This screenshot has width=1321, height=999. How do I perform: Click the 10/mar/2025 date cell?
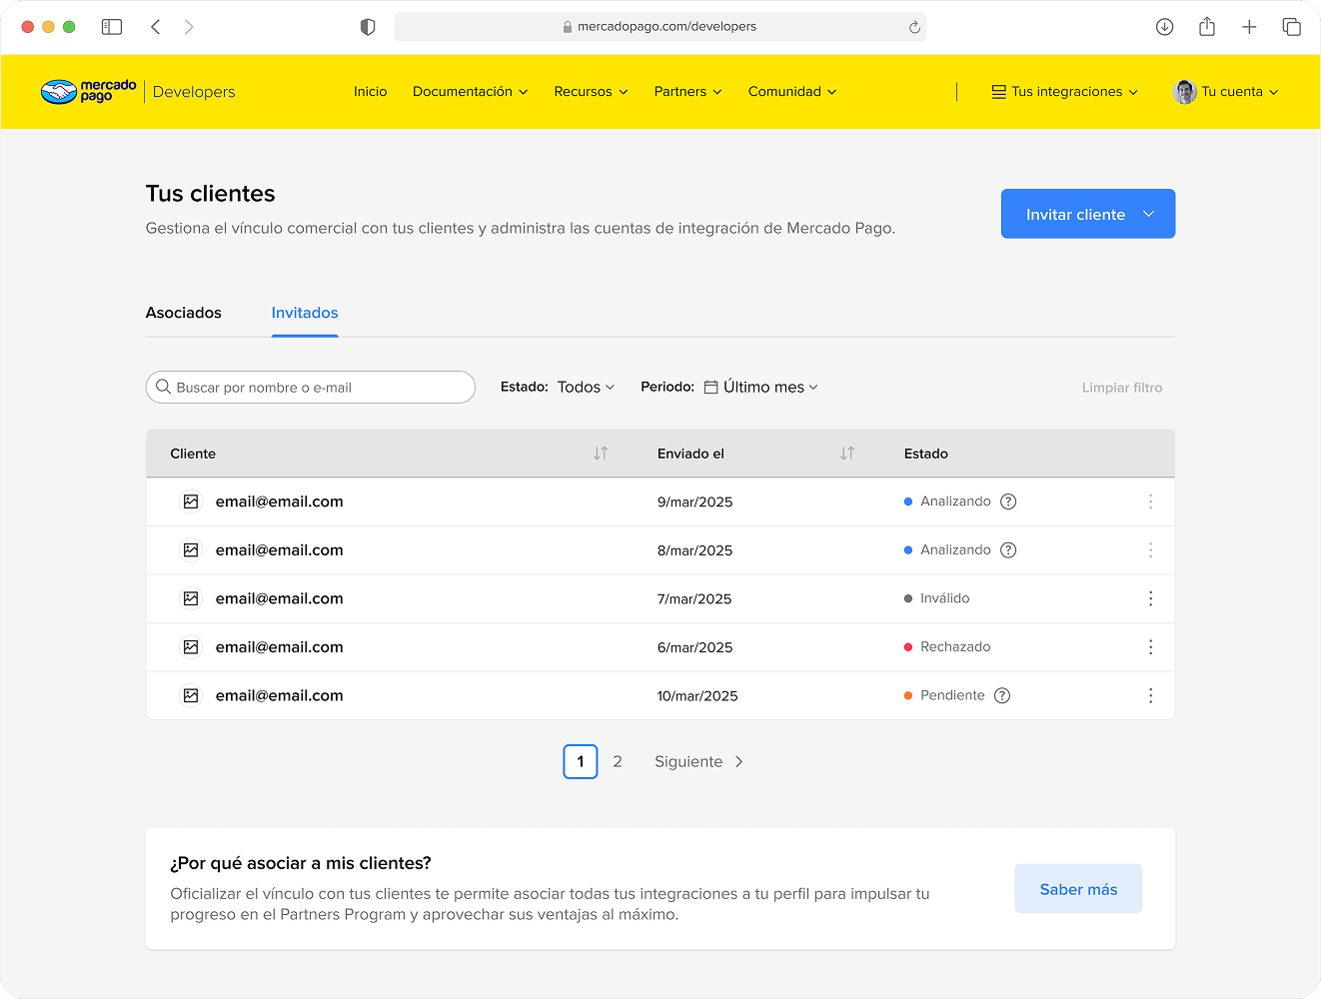pyautogui.click(x=697, y=696)
